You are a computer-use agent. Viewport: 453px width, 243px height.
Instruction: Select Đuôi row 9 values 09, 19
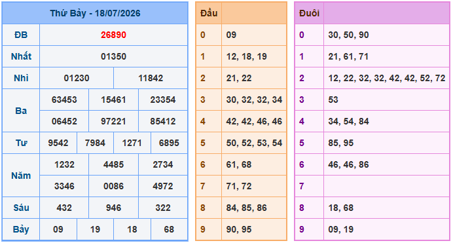point(341,229)
